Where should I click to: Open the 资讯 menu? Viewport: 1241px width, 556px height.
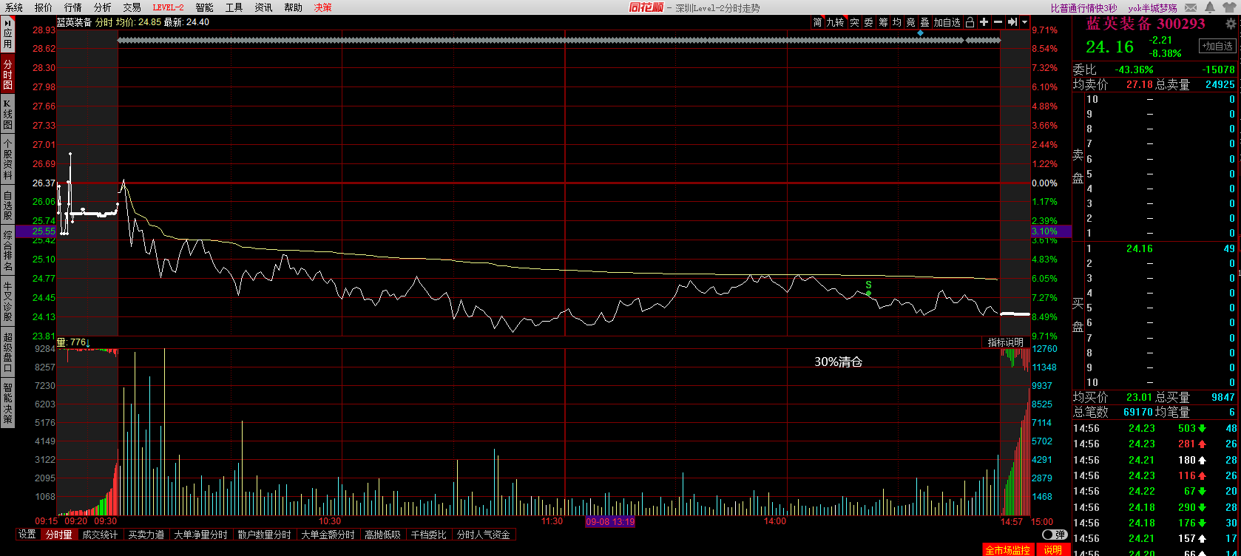(x=263, y=7)
